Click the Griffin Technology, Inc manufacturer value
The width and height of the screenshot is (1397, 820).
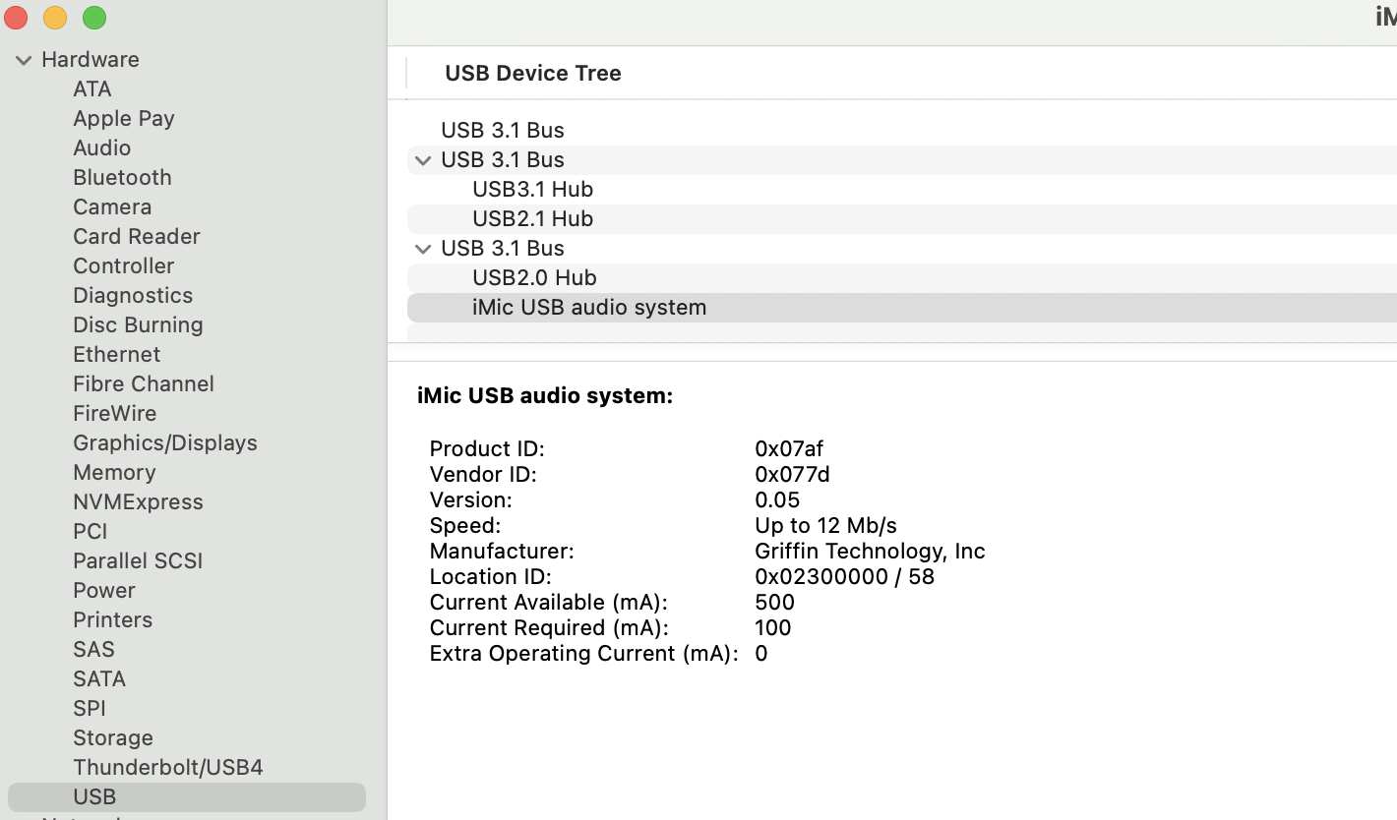tap(870, 551)
